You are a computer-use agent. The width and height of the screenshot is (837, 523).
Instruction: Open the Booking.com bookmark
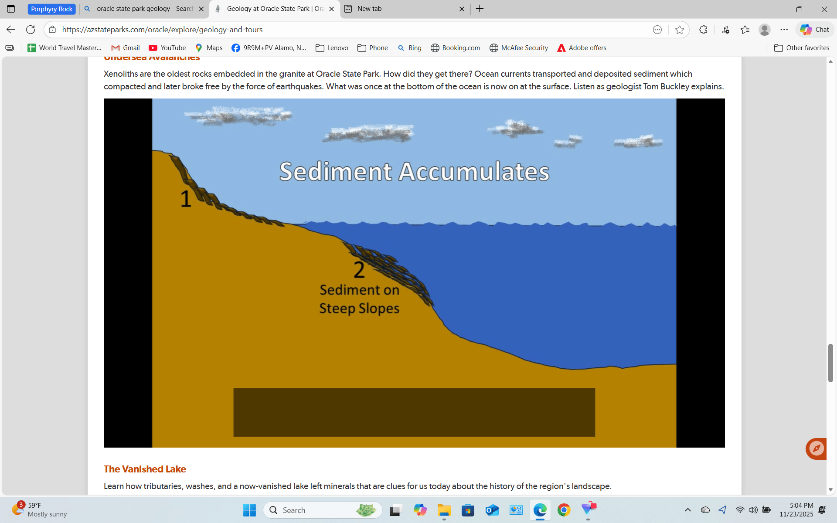[x=455, y=48]
